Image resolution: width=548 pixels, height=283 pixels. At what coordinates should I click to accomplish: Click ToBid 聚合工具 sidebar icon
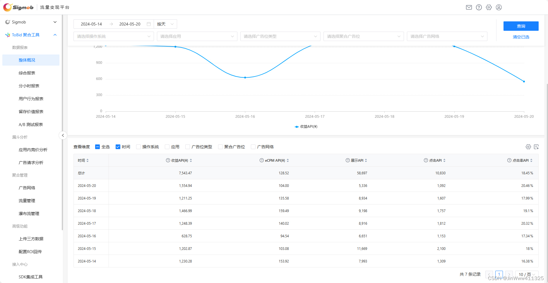click(8, 35)
